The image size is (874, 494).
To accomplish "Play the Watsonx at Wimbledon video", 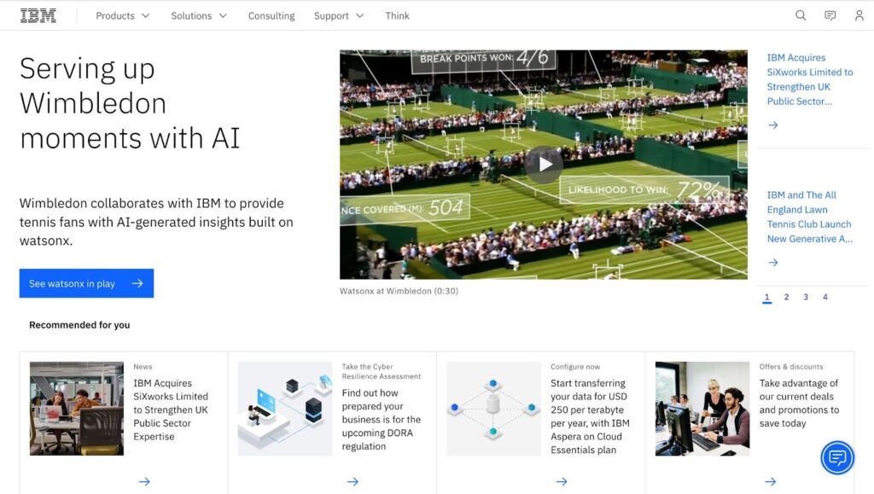I will (x=544, y=165).
